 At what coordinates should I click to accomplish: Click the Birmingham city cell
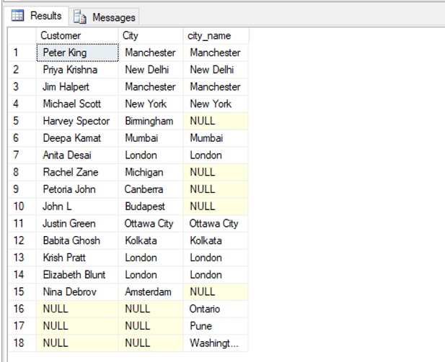[x=151, y=121]
